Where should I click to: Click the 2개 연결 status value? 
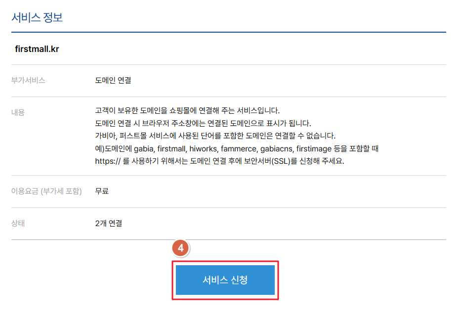pyautogui.click(x=109, y=223)
